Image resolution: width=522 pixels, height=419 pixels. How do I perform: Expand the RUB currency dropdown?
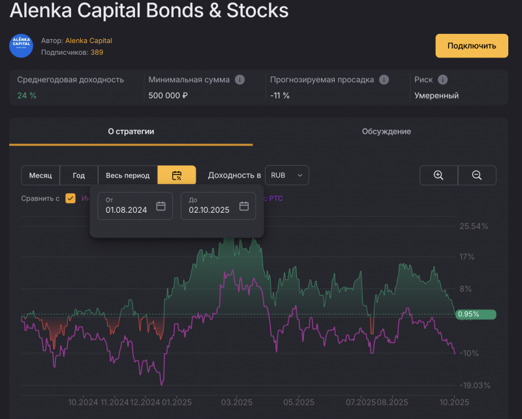(x=287, y=176)
